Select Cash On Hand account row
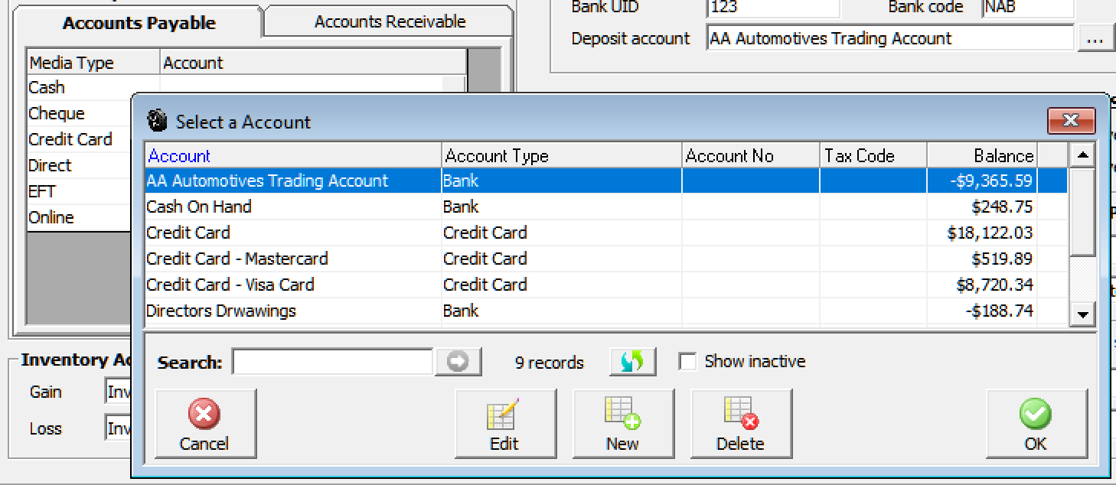1116x485 pixels. point(199,207)
